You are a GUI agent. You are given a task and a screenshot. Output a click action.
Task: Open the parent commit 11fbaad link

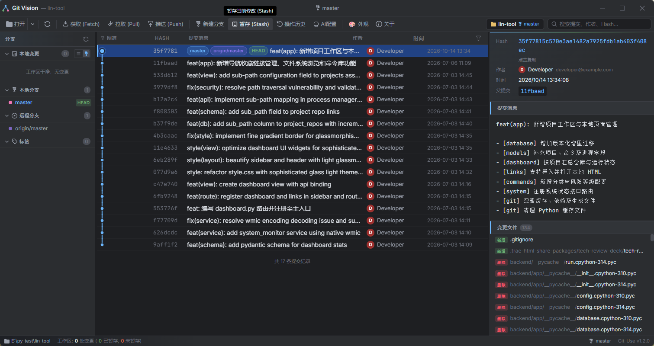coord(532,91)
